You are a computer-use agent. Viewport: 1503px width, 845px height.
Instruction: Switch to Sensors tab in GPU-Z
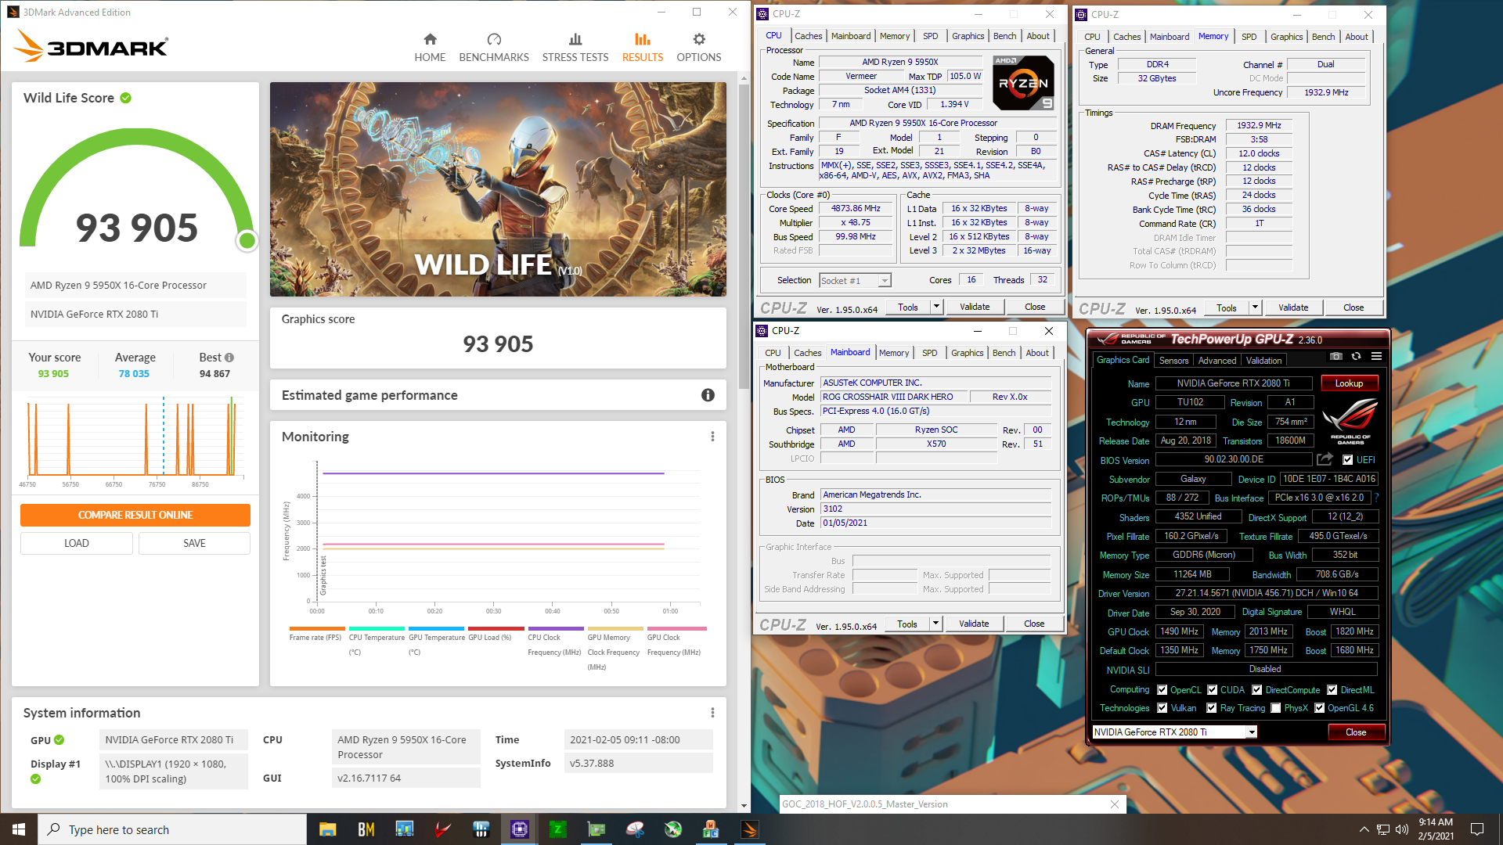1173,361
